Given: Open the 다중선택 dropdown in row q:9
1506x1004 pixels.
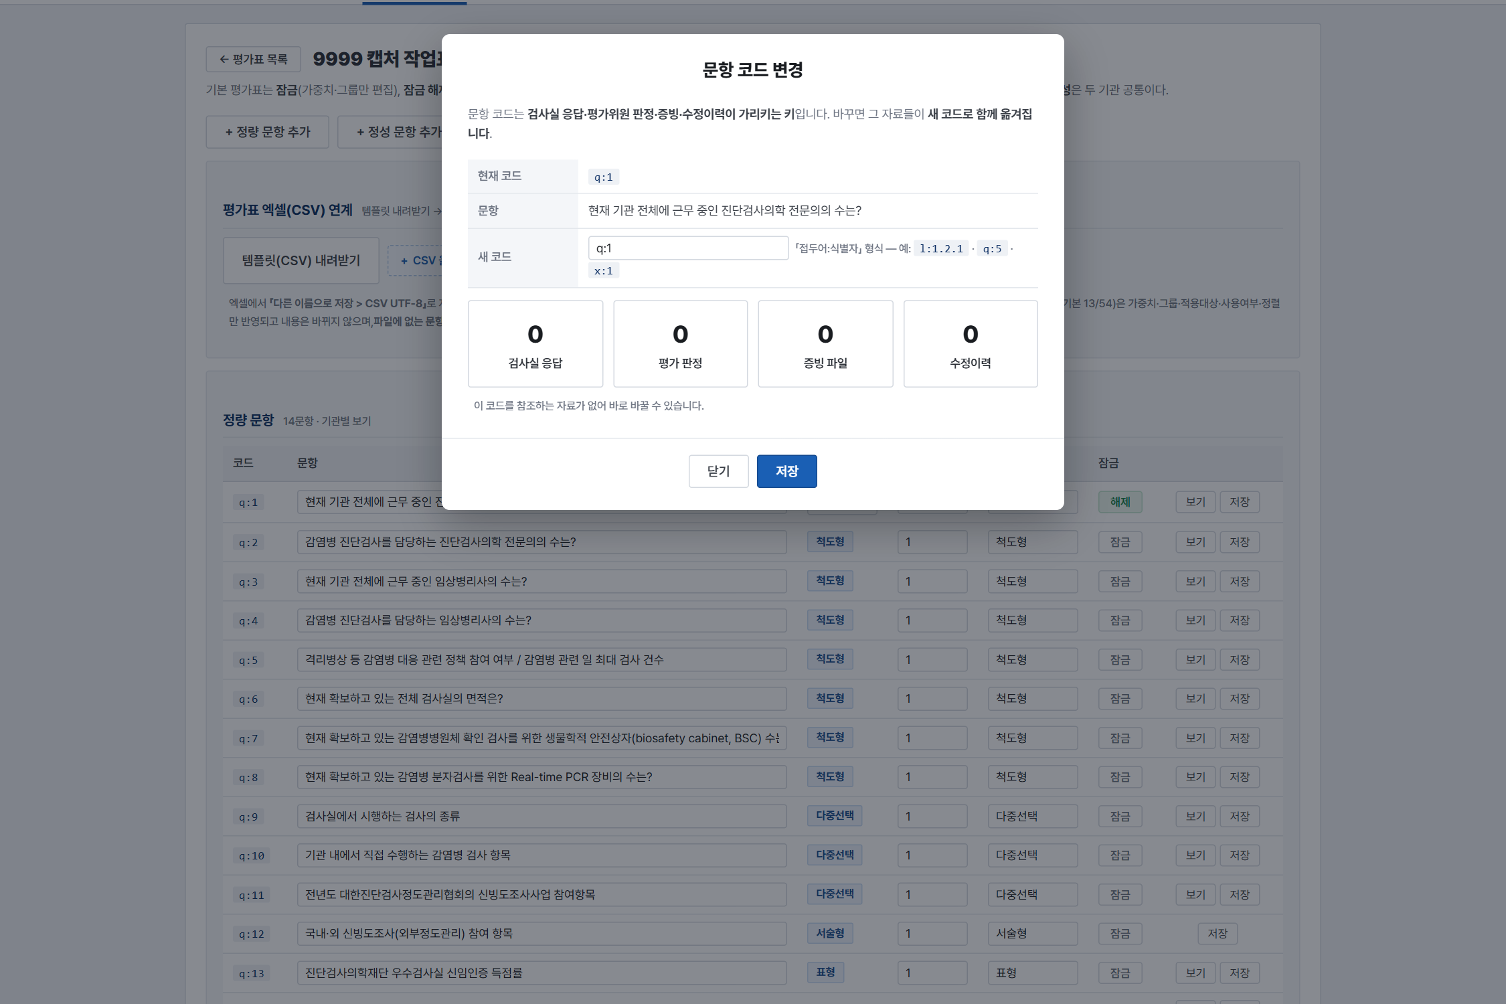Looking at the screenshot, I should pyautogui.click(x=1033, y=817).
